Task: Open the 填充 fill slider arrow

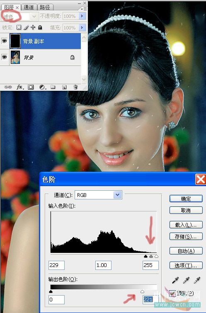Action: [x=82, y=27]
